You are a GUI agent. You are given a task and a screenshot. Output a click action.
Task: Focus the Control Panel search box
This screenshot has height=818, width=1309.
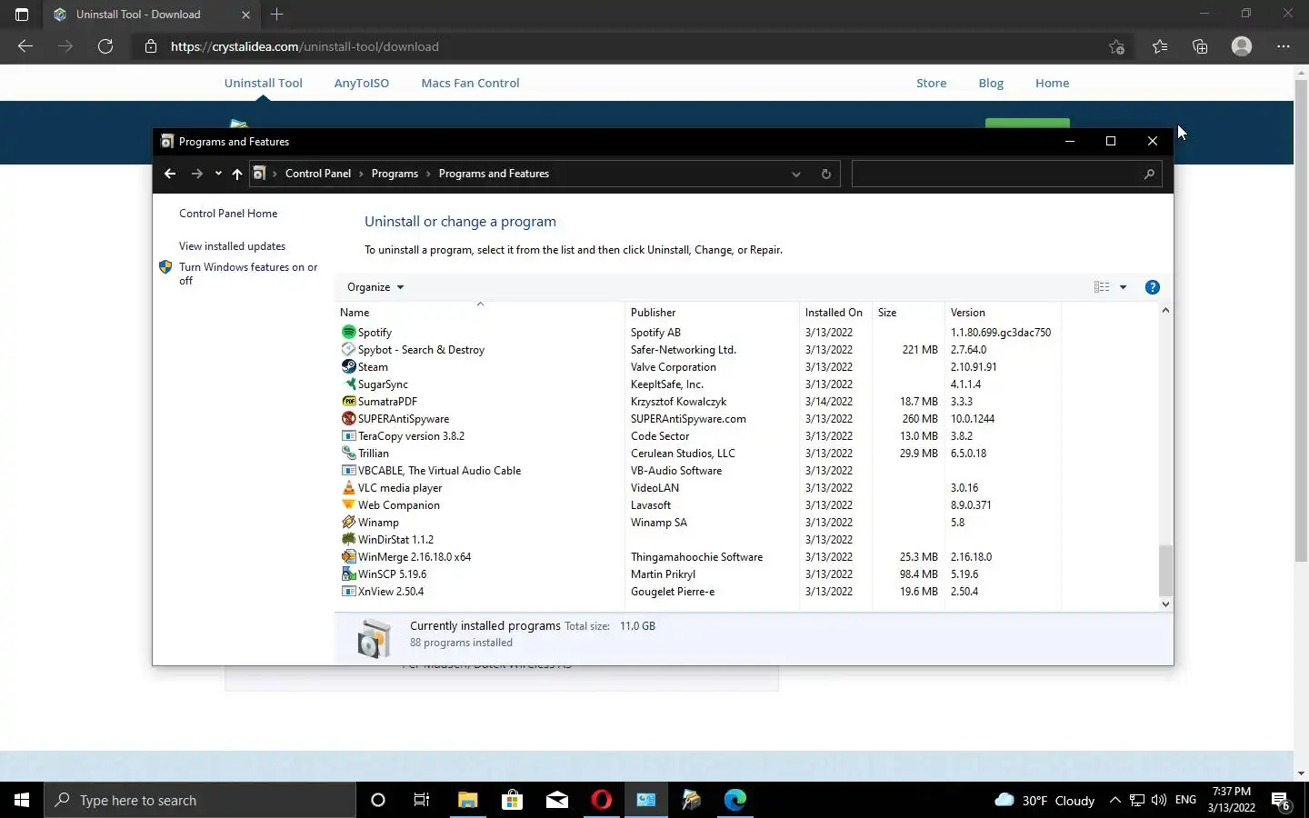coord(1007,174)
